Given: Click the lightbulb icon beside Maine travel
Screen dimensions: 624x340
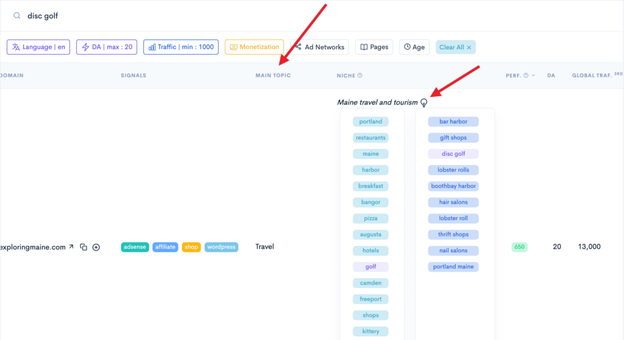Looking at the screenshot, I should click(424, 103).
